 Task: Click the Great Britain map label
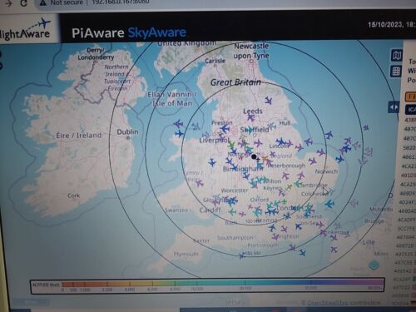[x=235, y=82]
